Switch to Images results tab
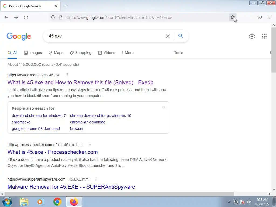 click(x=33, y=53)
